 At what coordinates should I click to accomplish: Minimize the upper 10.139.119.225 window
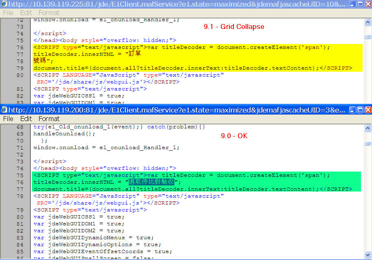tap(352, 4)
